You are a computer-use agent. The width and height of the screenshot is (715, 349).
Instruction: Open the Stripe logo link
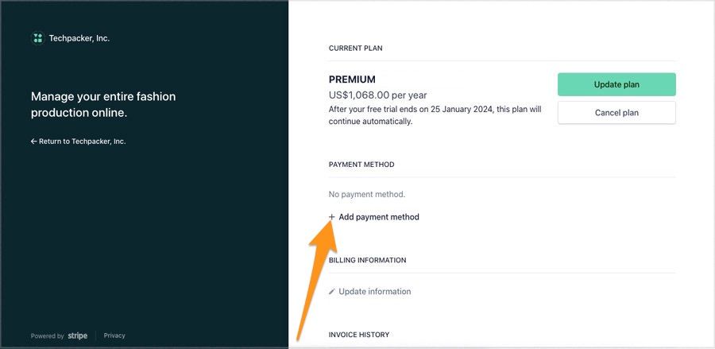(x=78, y=335)
